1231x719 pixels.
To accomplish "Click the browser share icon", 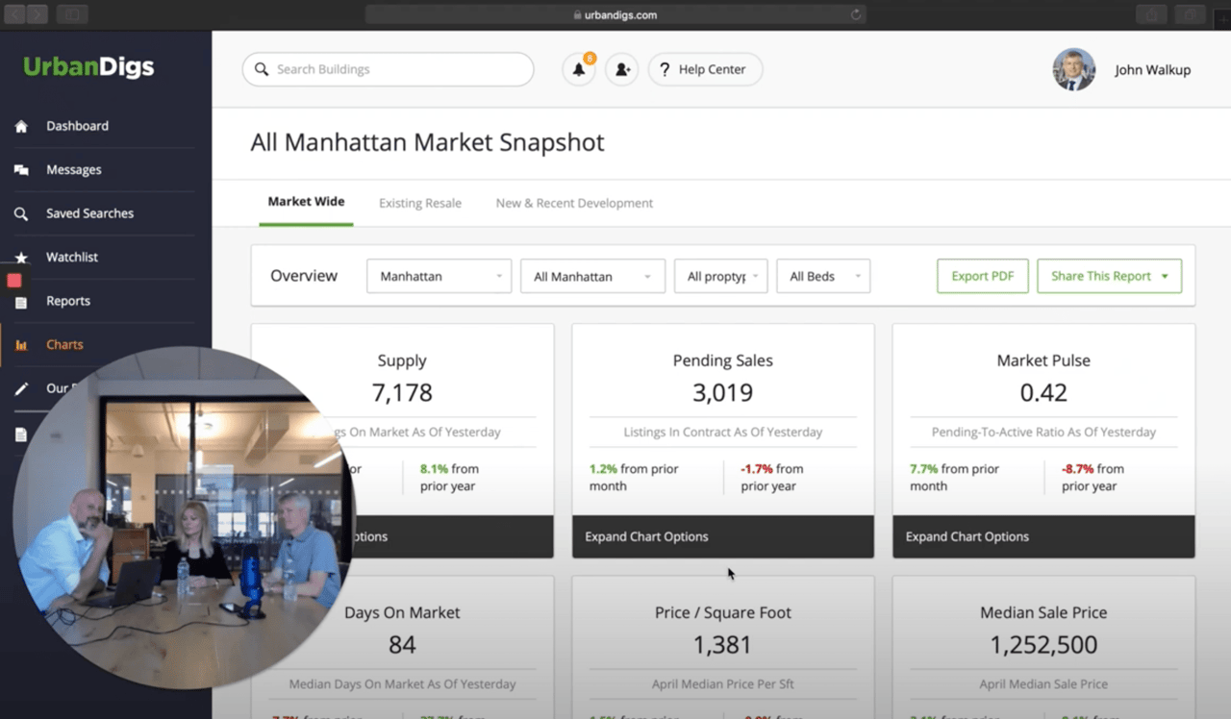I will coord(1150,13).
